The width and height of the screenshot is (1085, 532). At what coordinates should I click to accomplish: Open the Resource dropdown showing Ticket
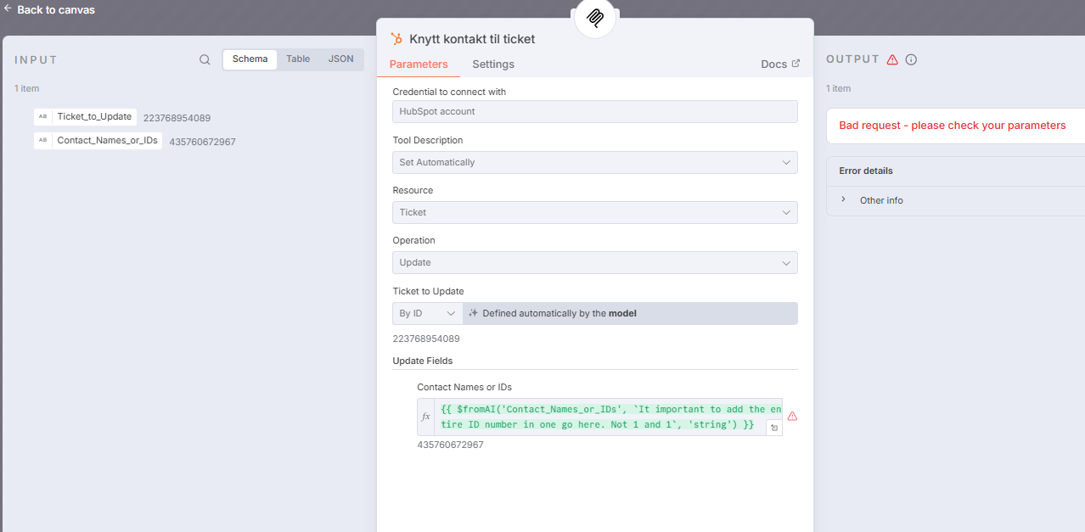pos(594,212)
